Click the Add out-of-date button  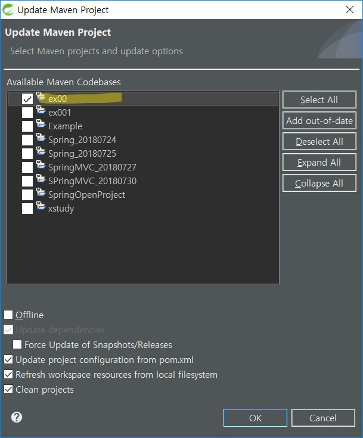(x=319, y=120)
